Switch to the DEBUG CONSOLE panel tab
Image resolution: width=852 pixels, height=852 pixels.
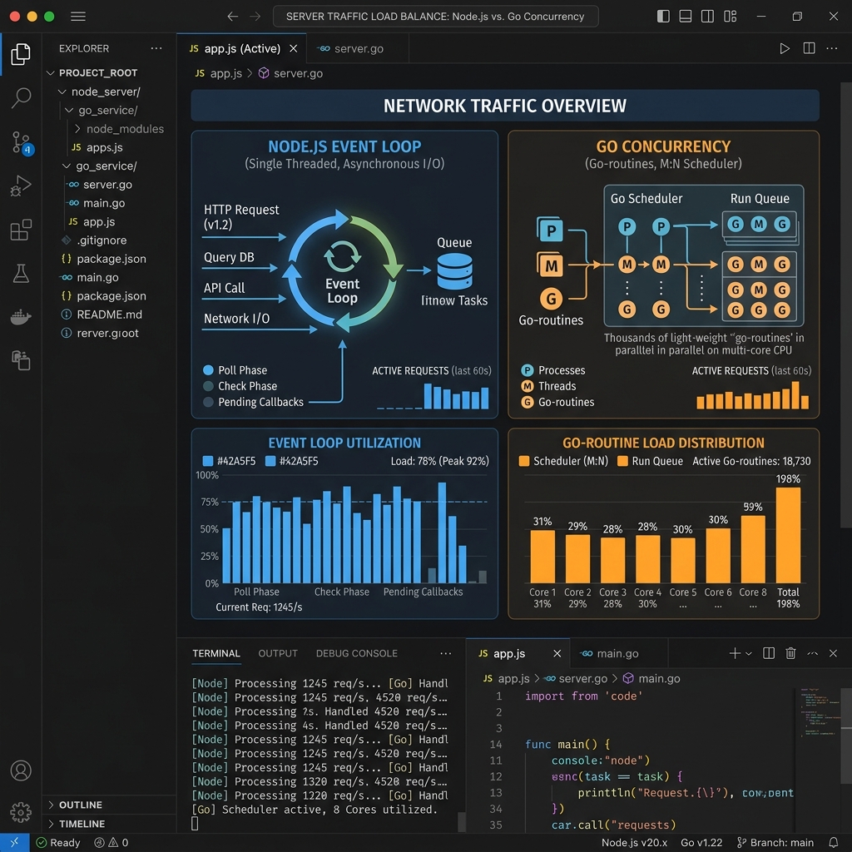click(356, 653)
